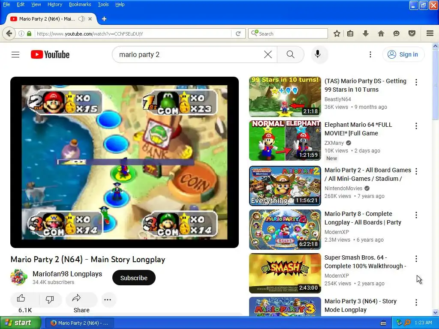
Task: Reload the page with the refresh icon
Action: 238,33
